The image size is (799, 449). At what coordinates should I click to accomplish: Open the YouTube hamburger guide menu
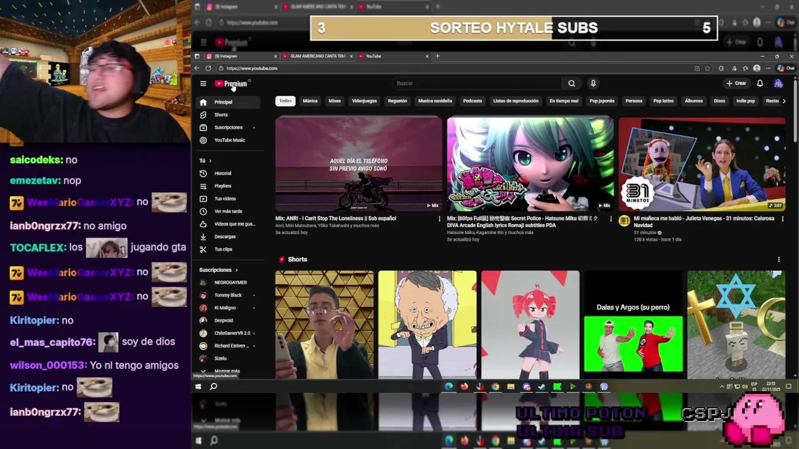tap(203, 84)
